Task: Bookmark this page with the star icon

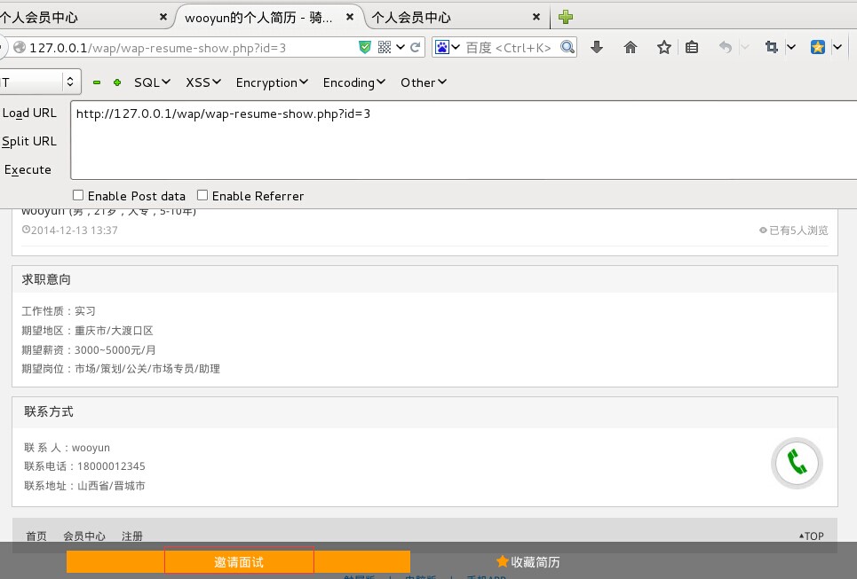Action: click(x=664, y=48)
